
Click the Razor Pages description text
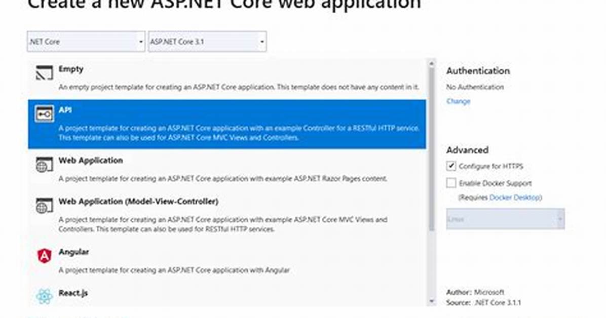pyautogui.click(x=222, y=179)
